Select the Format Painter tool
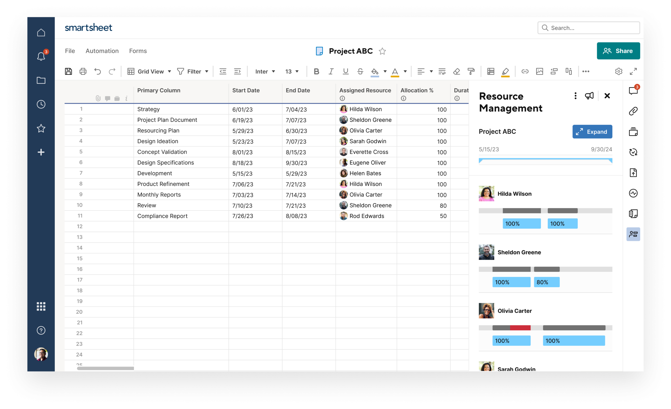This screenshot has height=409, width=671. [471, 71]
